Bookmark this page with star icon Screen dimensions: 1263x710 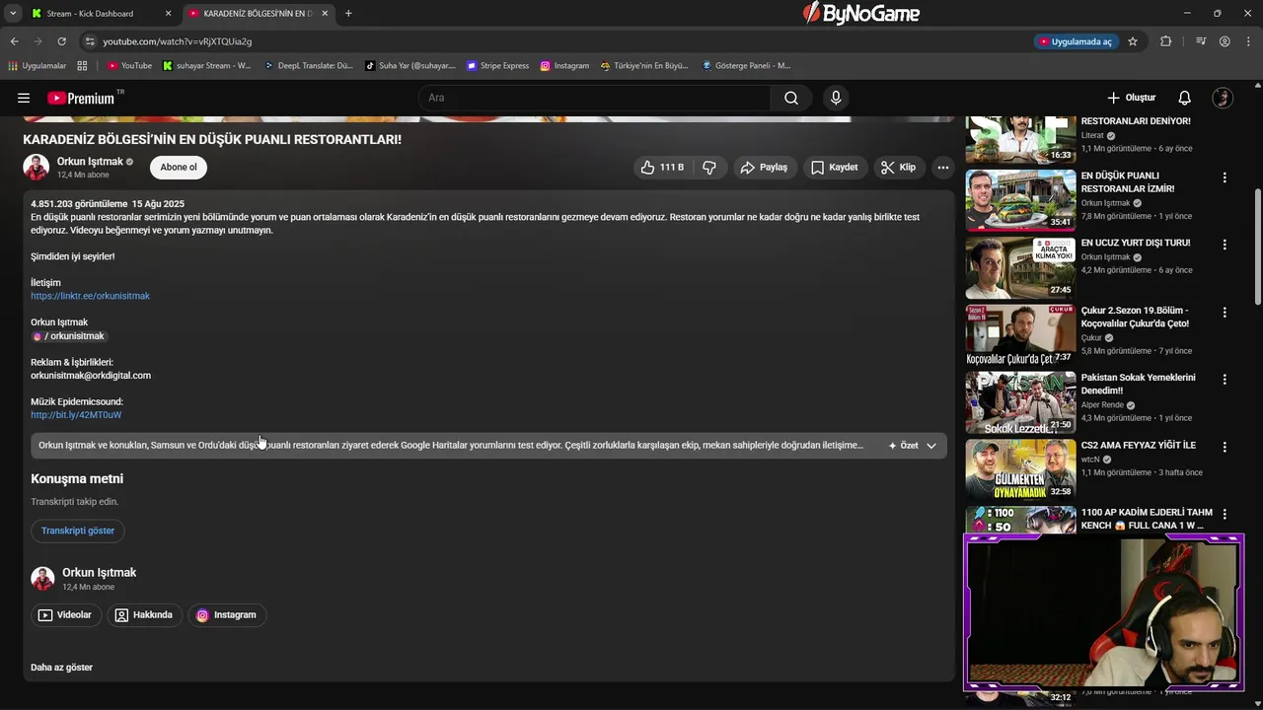click(x=1133, y=41)
